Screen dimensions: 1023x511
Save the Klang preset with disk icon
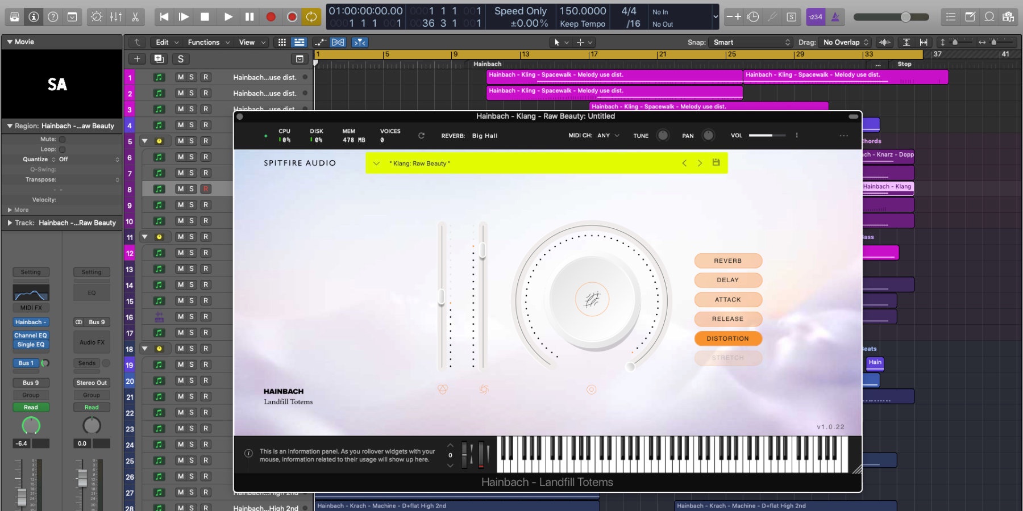pos(716,163)
